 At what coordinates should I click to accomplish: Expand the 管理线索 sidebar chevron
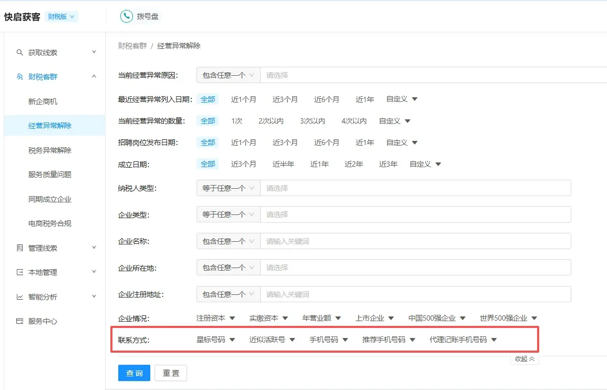point(94,248)
